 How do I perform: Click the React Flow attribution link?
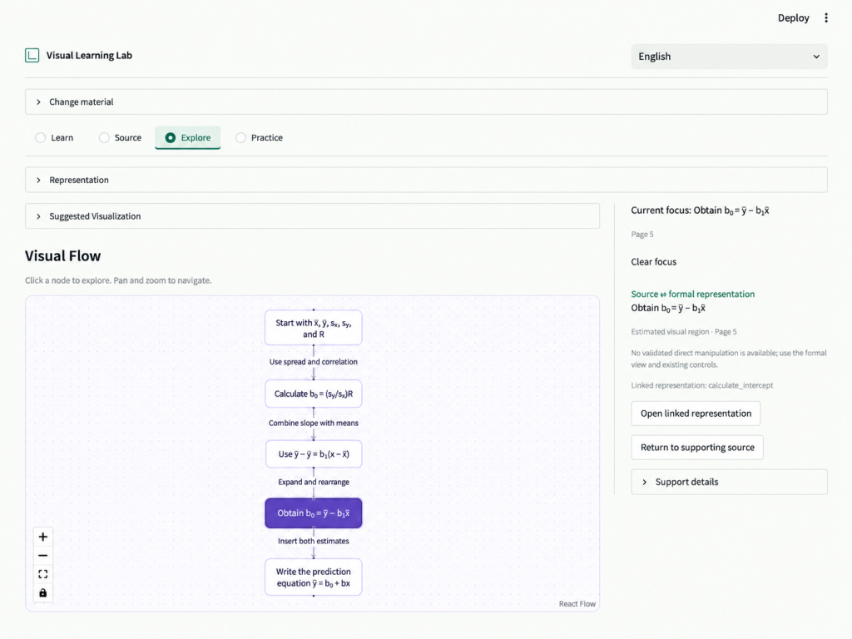(x=577, y=604)
